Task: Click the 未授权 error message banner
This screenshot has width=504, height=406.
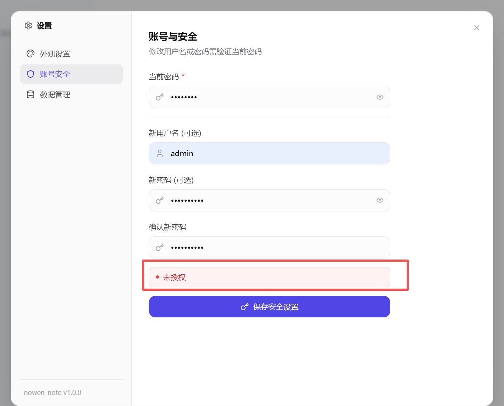Action: [269, 277]
